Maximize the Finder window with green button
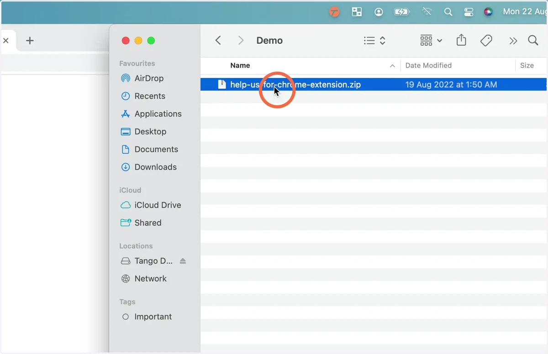This screenshot has width=548, height=354. [x=151, y=41]
